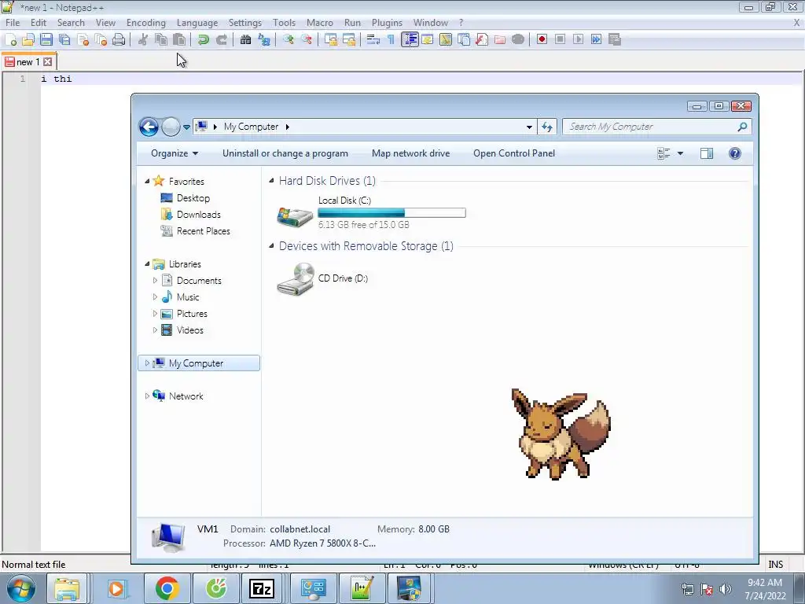The height and width of the screenshot is (604, 805).
Task: Click the Print toolbar icon
Action: click(119, 39)
